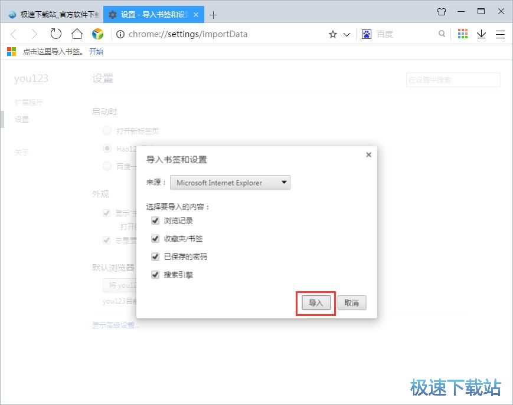Select the 打开新标签页 radio button

(x=107, y=131)
